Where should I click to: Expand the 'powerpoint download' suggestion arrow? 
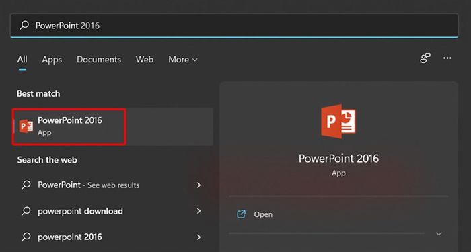coord(198,211)
